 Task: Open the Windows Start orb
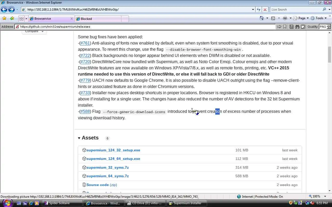pos(7,203)
